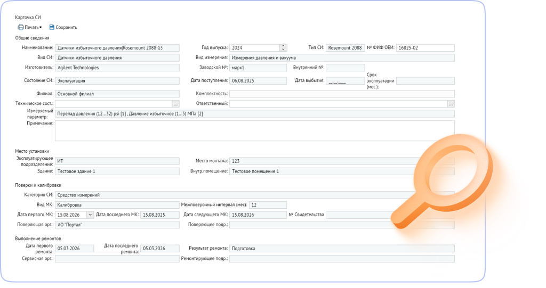Viewport: 546px width, 288px height.
Task: Increase the Год выпуска spinner value
Action: [283, 46]
